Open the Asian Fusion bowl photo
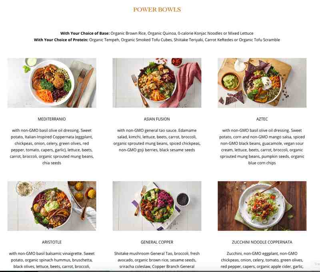320x272 pixels. click(157, 83)
